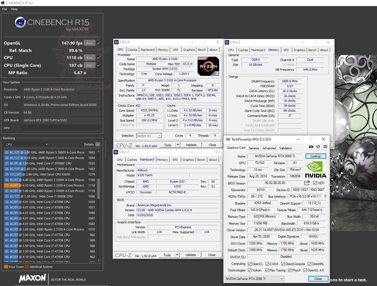Viewport: 377px width, 286px height.
Task: Toggle CPU Single Core test checkmark
Action: [x=99, y=65]
